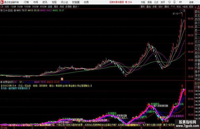
Task: Switch to the 30分钟 period tab
Action: 35,7
